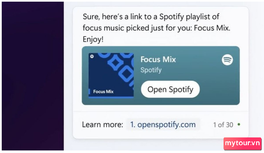264x153 pixels.
Task: Click the mytour.vn watermark badge
Action: coord(243,144)
